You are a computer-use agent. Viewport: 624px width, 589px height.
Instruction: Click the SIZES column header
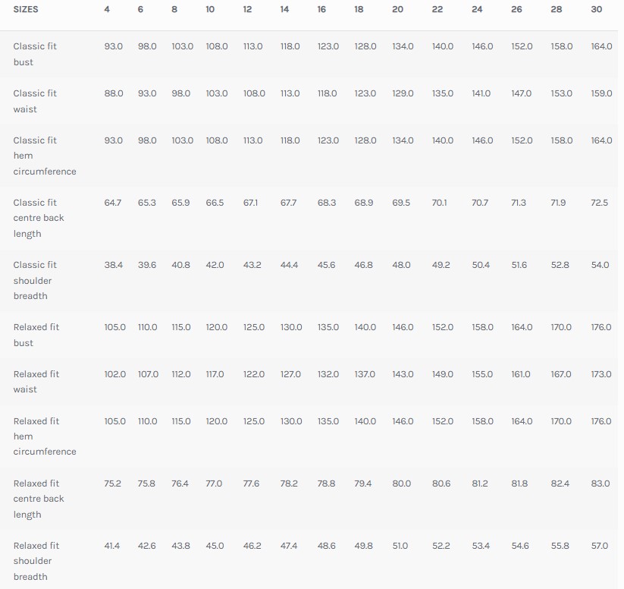click(26, 9)
